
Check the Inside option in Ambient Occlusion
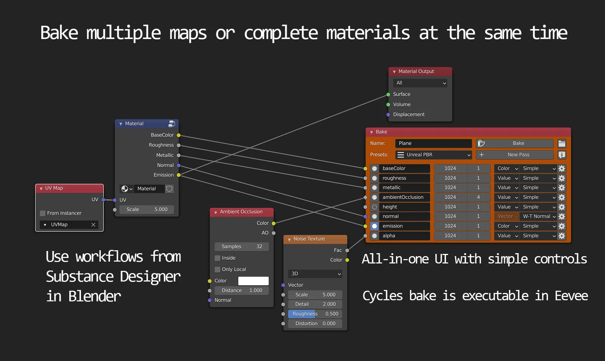(x=217, y=258)
